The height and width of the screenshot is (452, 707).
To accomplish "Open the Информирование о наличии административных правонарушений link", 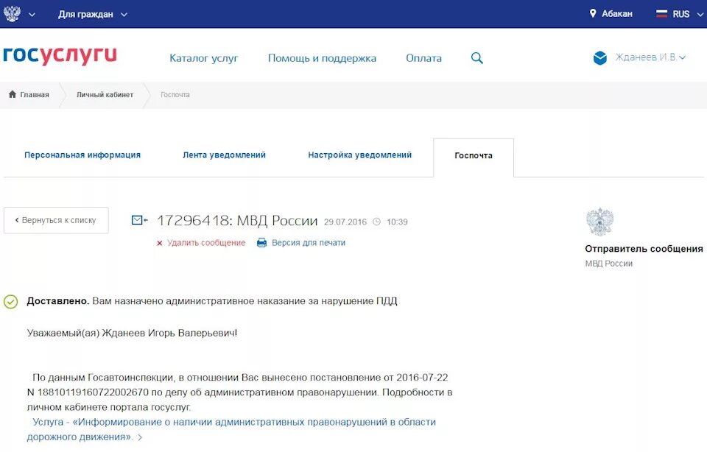I will 231,429.
